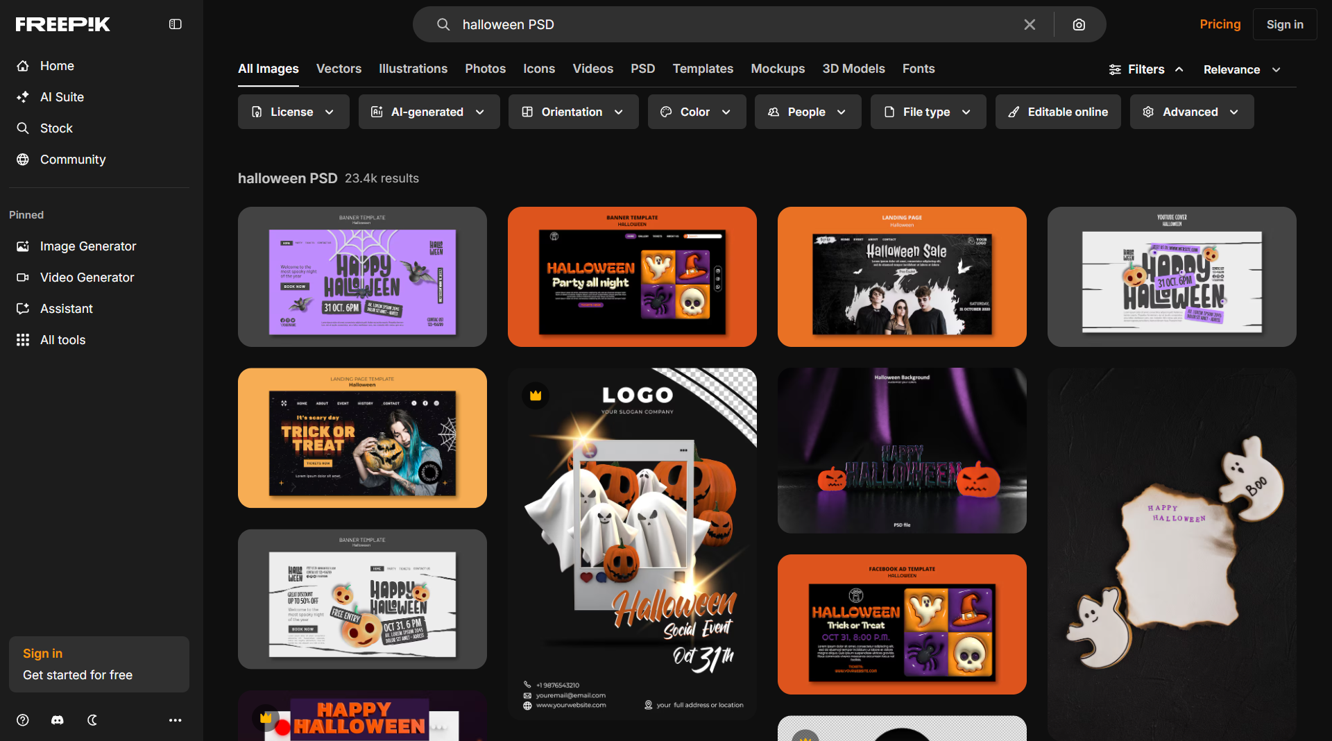Select the All Images tab
Screen dimensions: 1332x741
[x=268, y=69]
